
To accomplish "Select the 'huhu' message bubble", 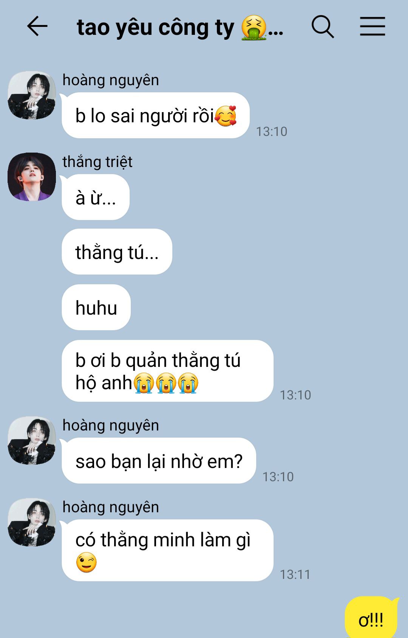I will pos(96,307).
